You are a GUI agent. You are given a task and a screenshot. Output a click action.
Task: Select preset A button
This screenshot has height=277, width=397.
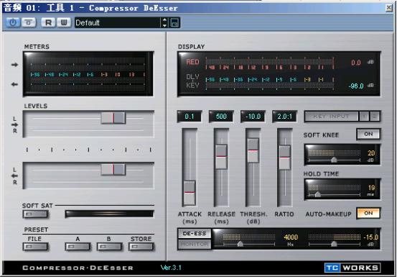pyautogui.click(x=78, y=247)
